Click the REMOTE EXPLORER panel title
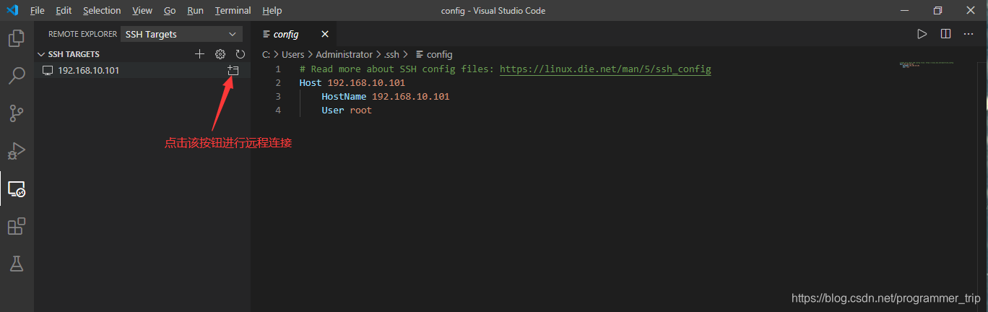Screen dimensions: 988x312 (x=82, y=34)
